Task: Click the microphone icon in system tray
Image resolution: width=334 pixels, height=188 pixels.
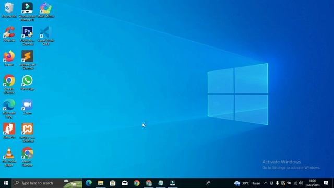Action: pos(277,183)
